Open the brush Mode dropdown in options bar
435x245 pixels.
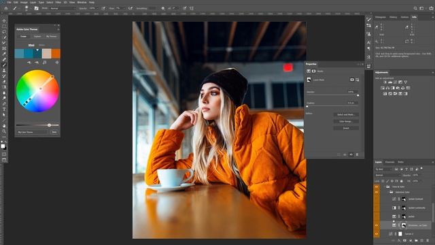(x=63, y=8)
